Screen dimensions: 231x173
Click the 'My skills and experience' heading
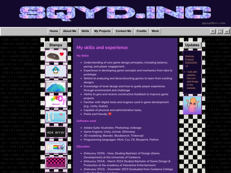coord(102,47)
